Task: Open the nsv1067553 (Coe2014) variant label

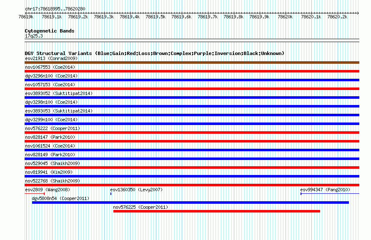Action: tap(50, 67)
